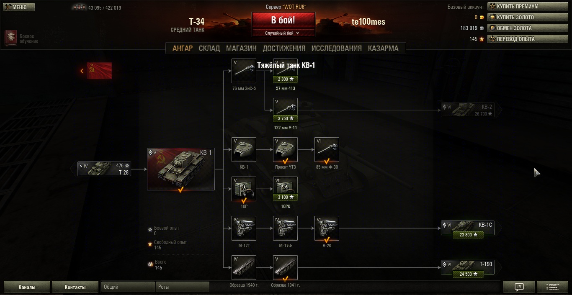Research the 122 мм У-11 gun module
Viewport: 572px width, 295px height.
click(285, 110)
